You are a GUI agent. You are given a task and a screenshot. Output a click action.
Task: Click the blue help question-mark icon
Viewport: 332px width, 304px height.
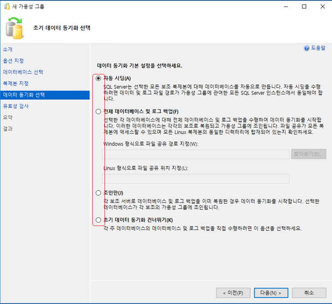pos(307,49)
